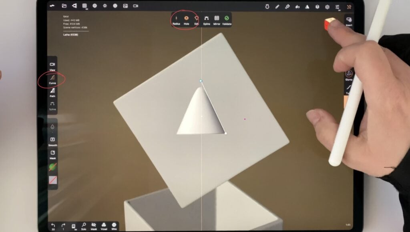Open the lighting settings sun icon
Image resolution: width=410 pixels, height=232 pixels.
click(105, 6)
